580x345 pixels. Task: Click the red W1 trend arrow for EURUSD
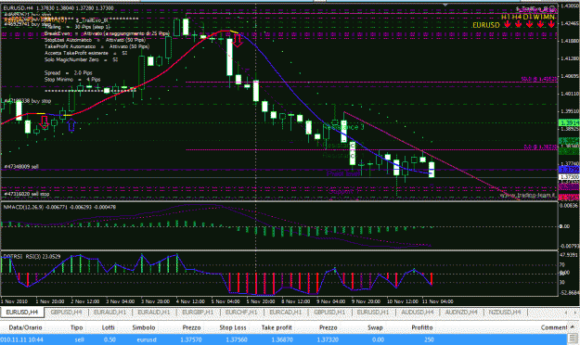tap(540, 24)
